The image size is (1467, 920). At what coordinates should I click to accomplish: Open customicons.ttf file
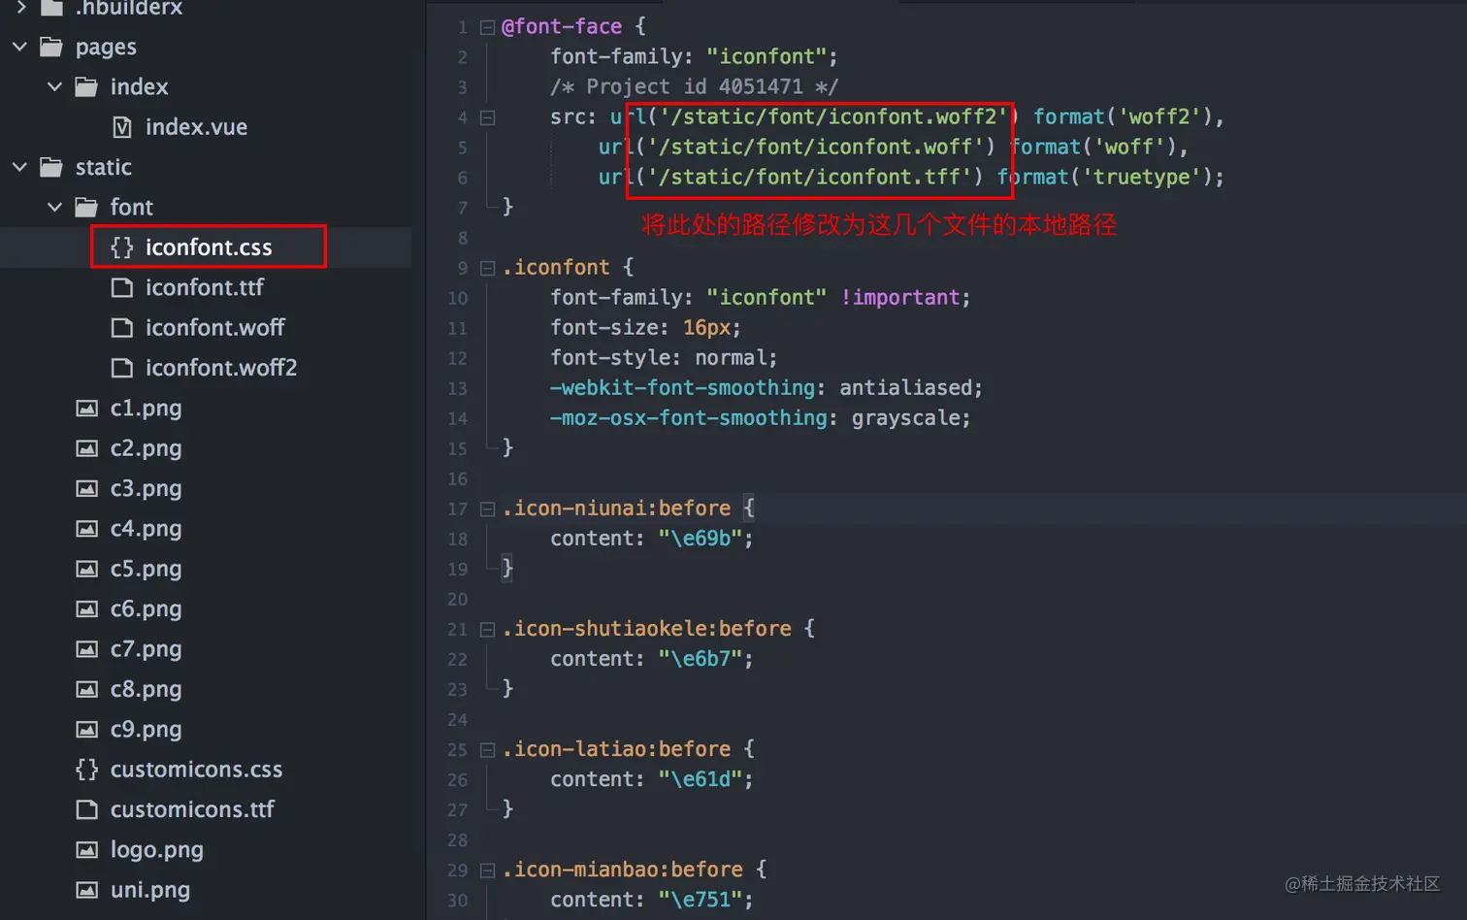(x=192, y=809)
